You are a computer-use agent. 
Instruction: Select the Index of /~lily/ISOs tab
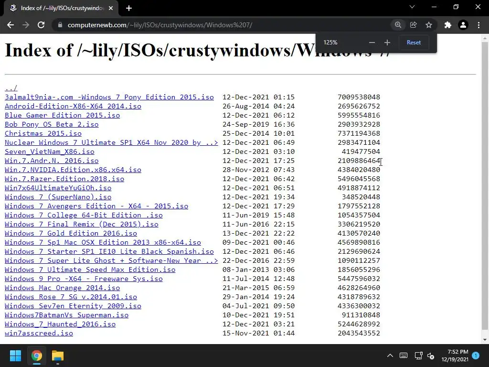click(62, 8)
